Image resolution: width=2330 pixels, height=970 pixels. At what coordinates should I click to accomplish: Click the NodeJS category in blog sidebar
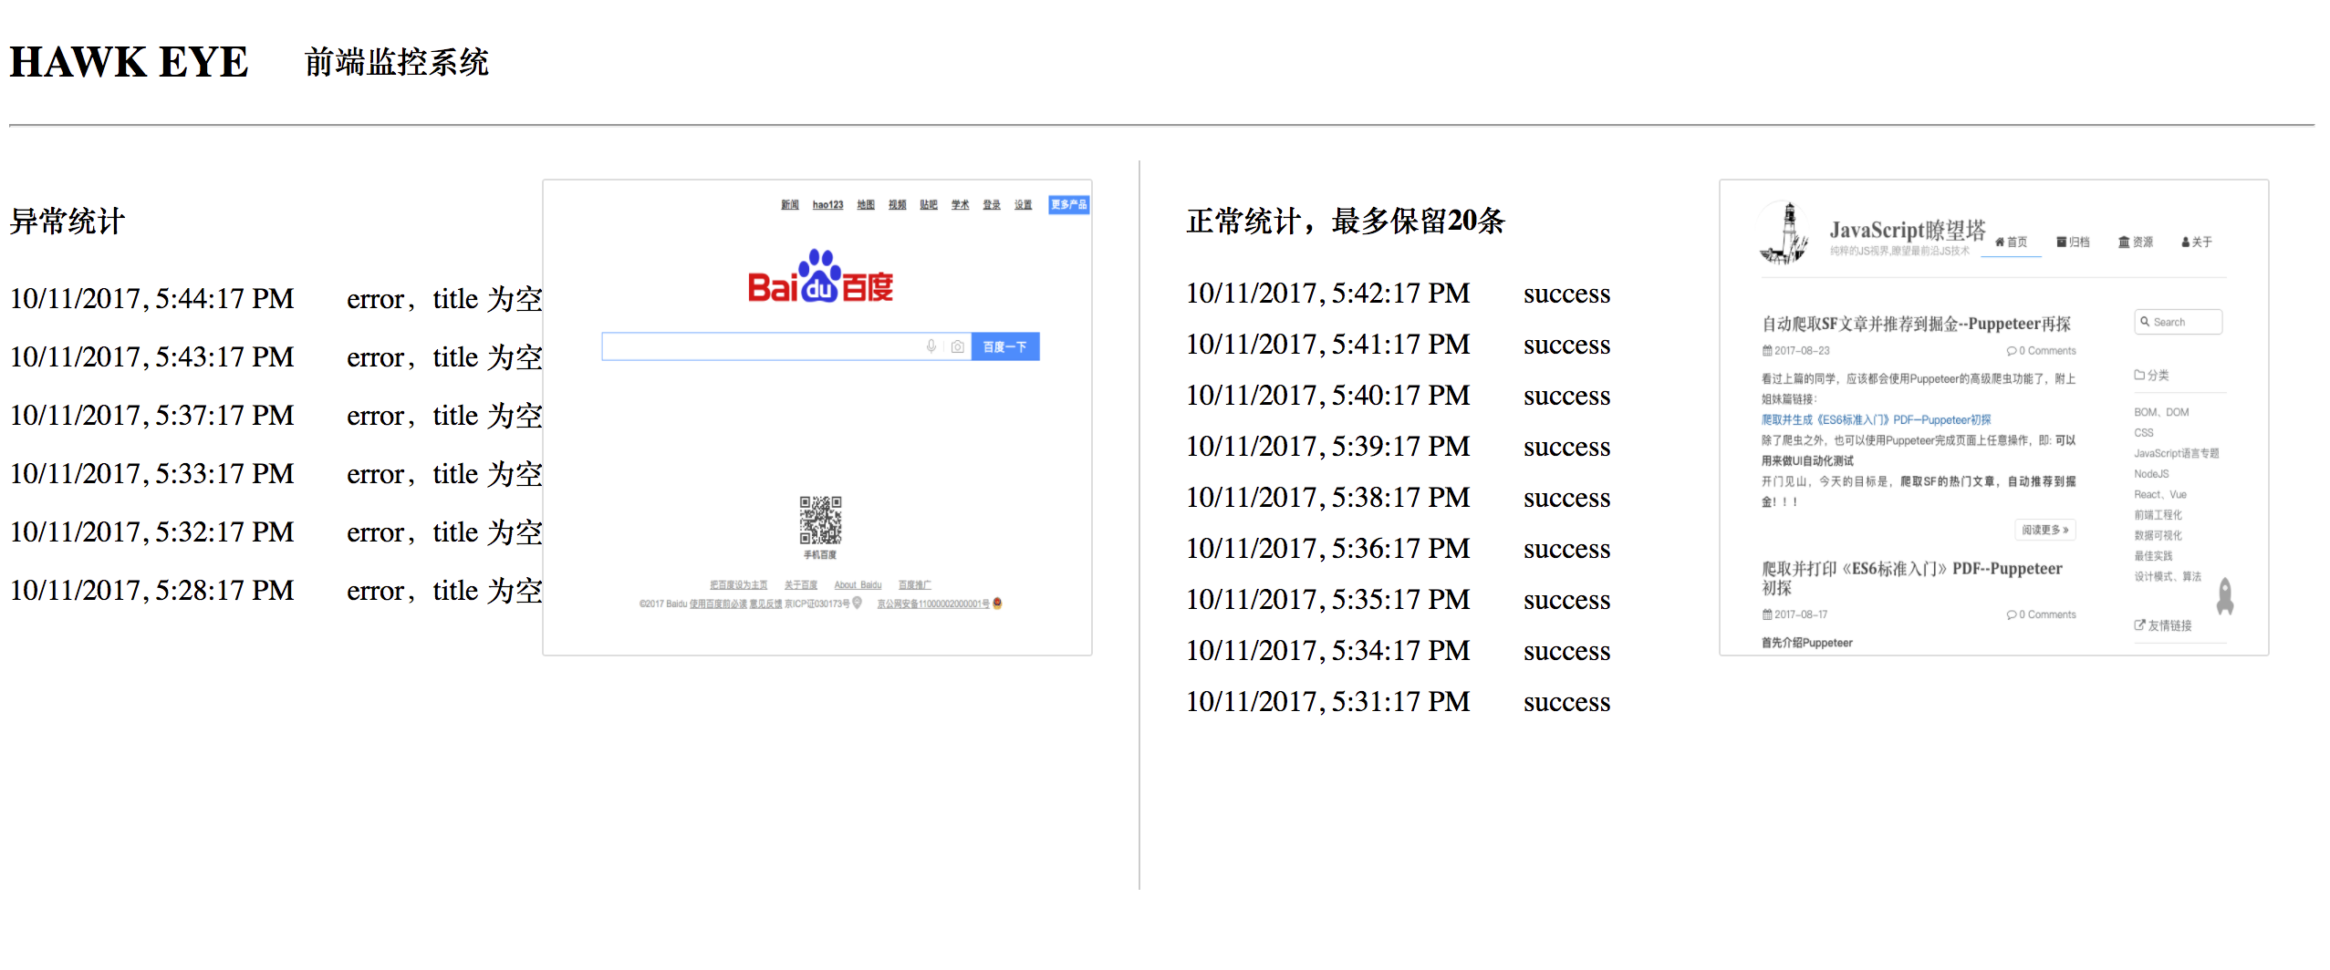[x=2151, y=474]
